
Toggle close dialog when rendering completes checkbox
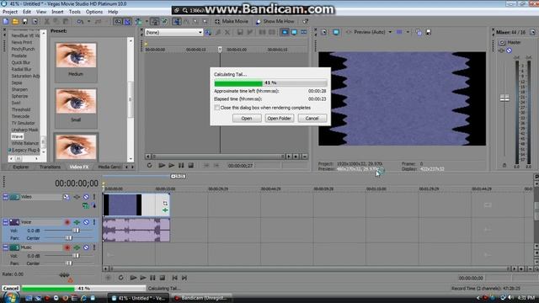[217, 108]
